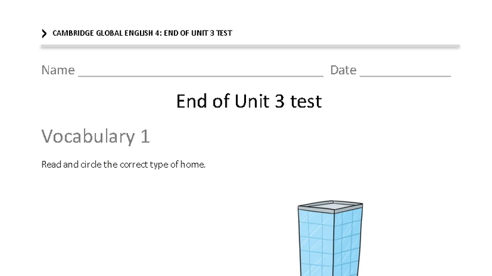This screenshot has width=492, height=276.
Task: Click "END OF UNIT 3 TEST" in header
Action: point(198,33)
